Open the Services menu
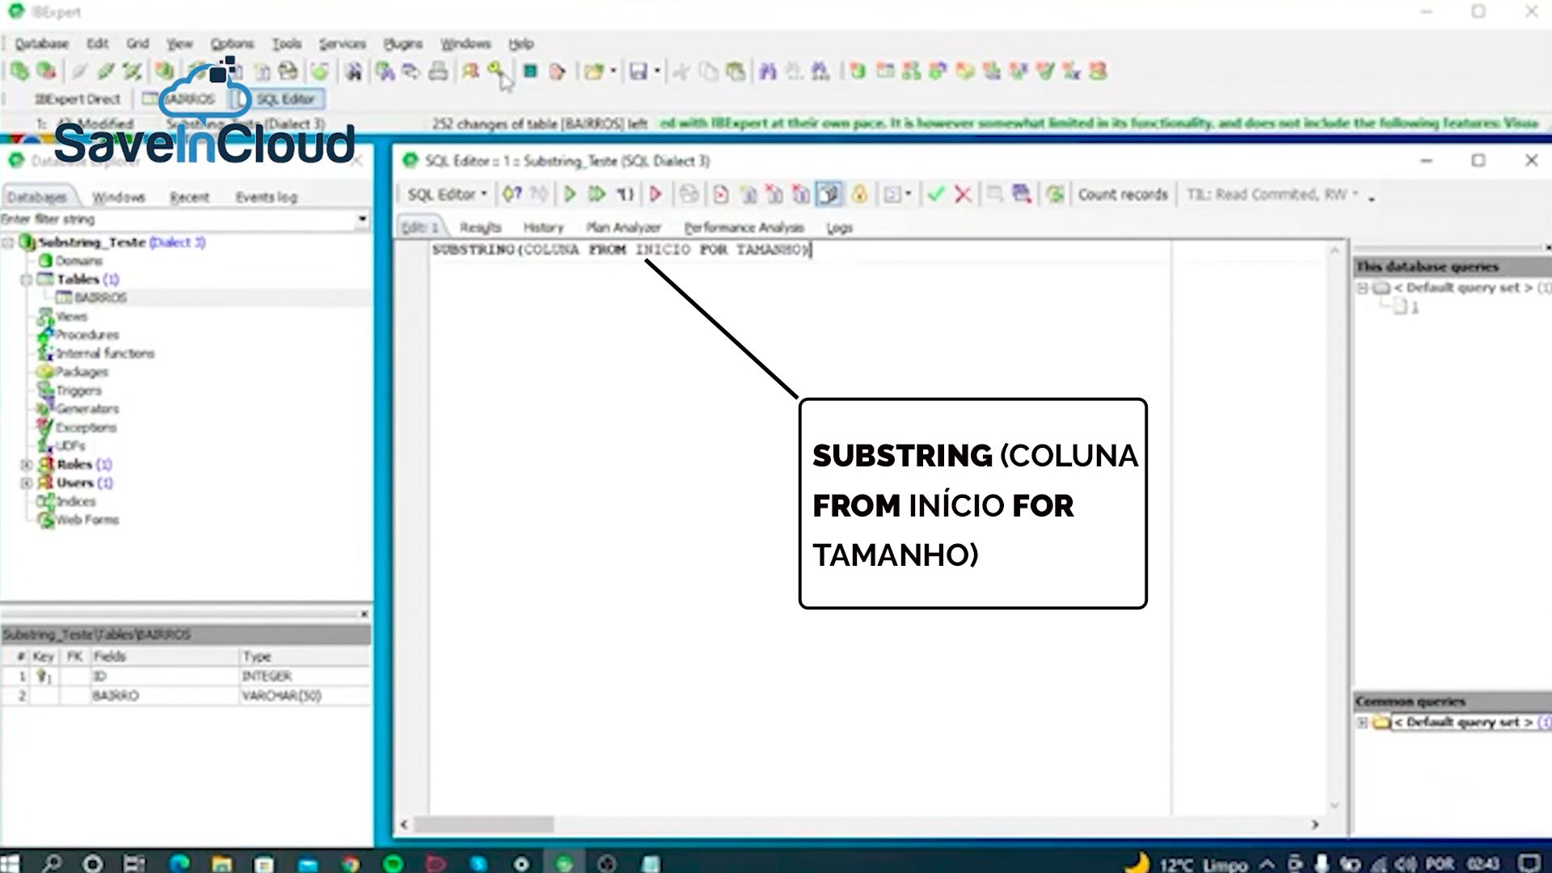Screen dimensions: 1552x873 (x=342, y=44)
